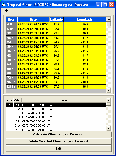Viewport: 116px width, 156px height.
Task: Select advisory 33 dated 09/24/2002 09:00 UTC
Action: (56, 113)
